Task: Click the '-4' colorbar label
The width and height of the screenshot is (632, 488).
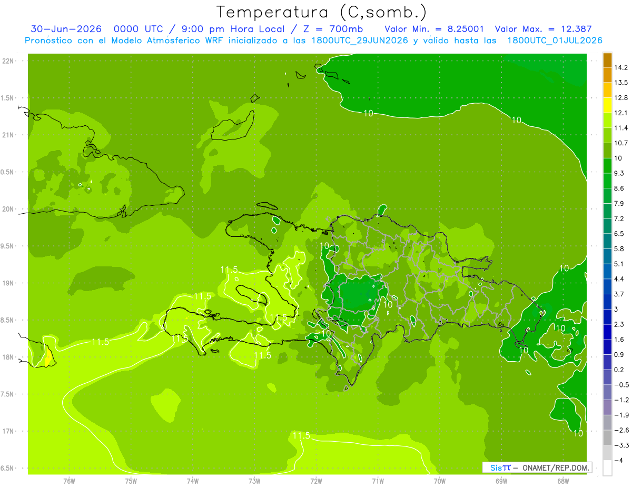Action: coord(618,460)
